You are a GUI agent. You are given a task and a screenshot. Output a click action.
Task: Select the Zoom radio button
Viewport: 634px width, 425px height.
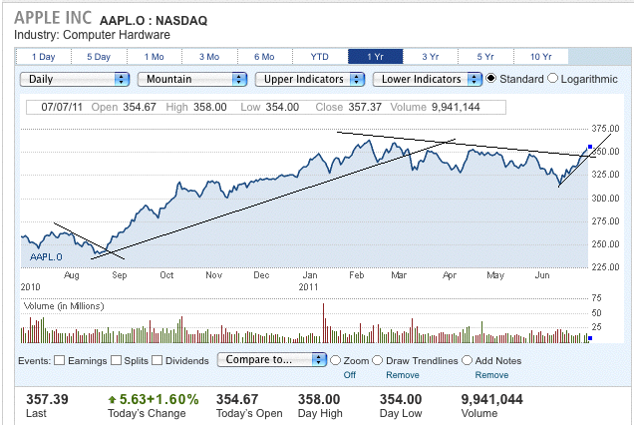335,360
